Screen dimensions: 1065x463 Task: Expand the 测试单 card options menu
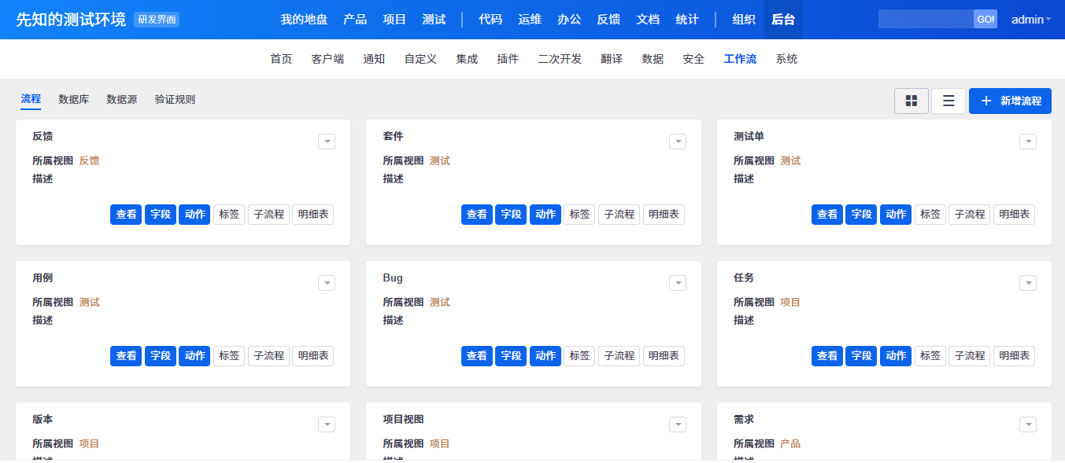point(1028,141)
